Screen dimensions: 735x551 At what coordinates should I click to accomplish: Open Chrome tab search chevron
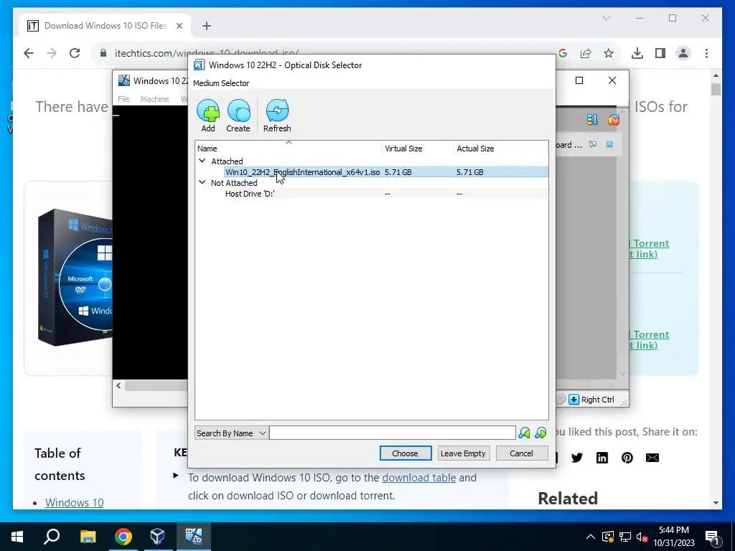[606, 18]
